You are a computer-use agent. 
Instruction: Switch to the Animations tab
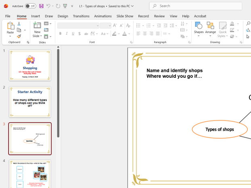(103, 16)
